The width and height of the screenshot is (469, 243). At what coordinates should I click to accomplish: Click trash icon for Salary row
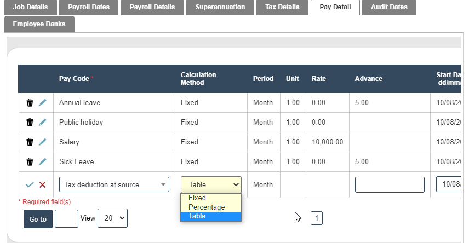(30, 142)
